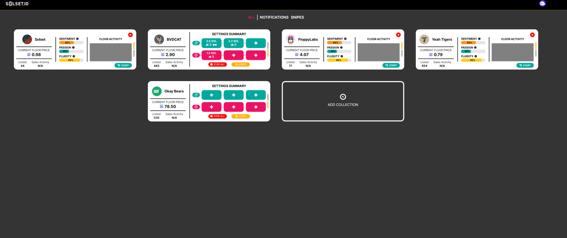
Task: Show Passion info tooltip on Yeah Tigers card
Action: tap(475, 47)
